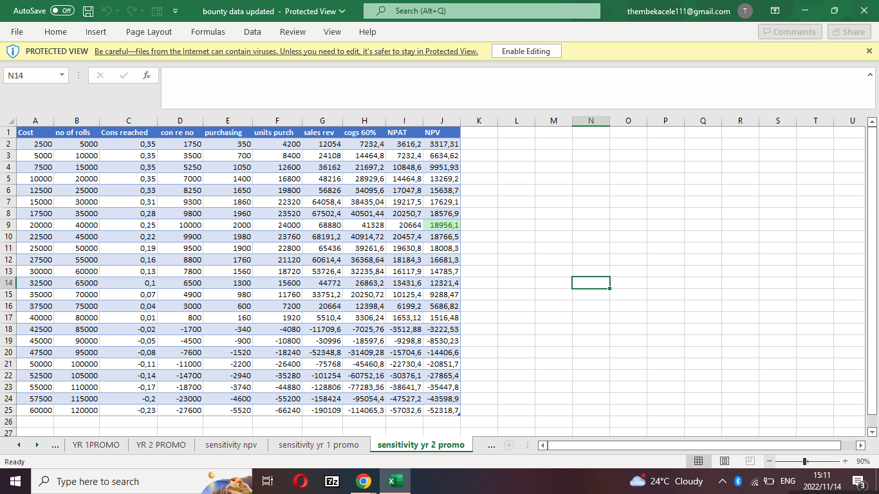
Task: Switch to the YR 1PROMO sheet
Action: click(96, 445)
